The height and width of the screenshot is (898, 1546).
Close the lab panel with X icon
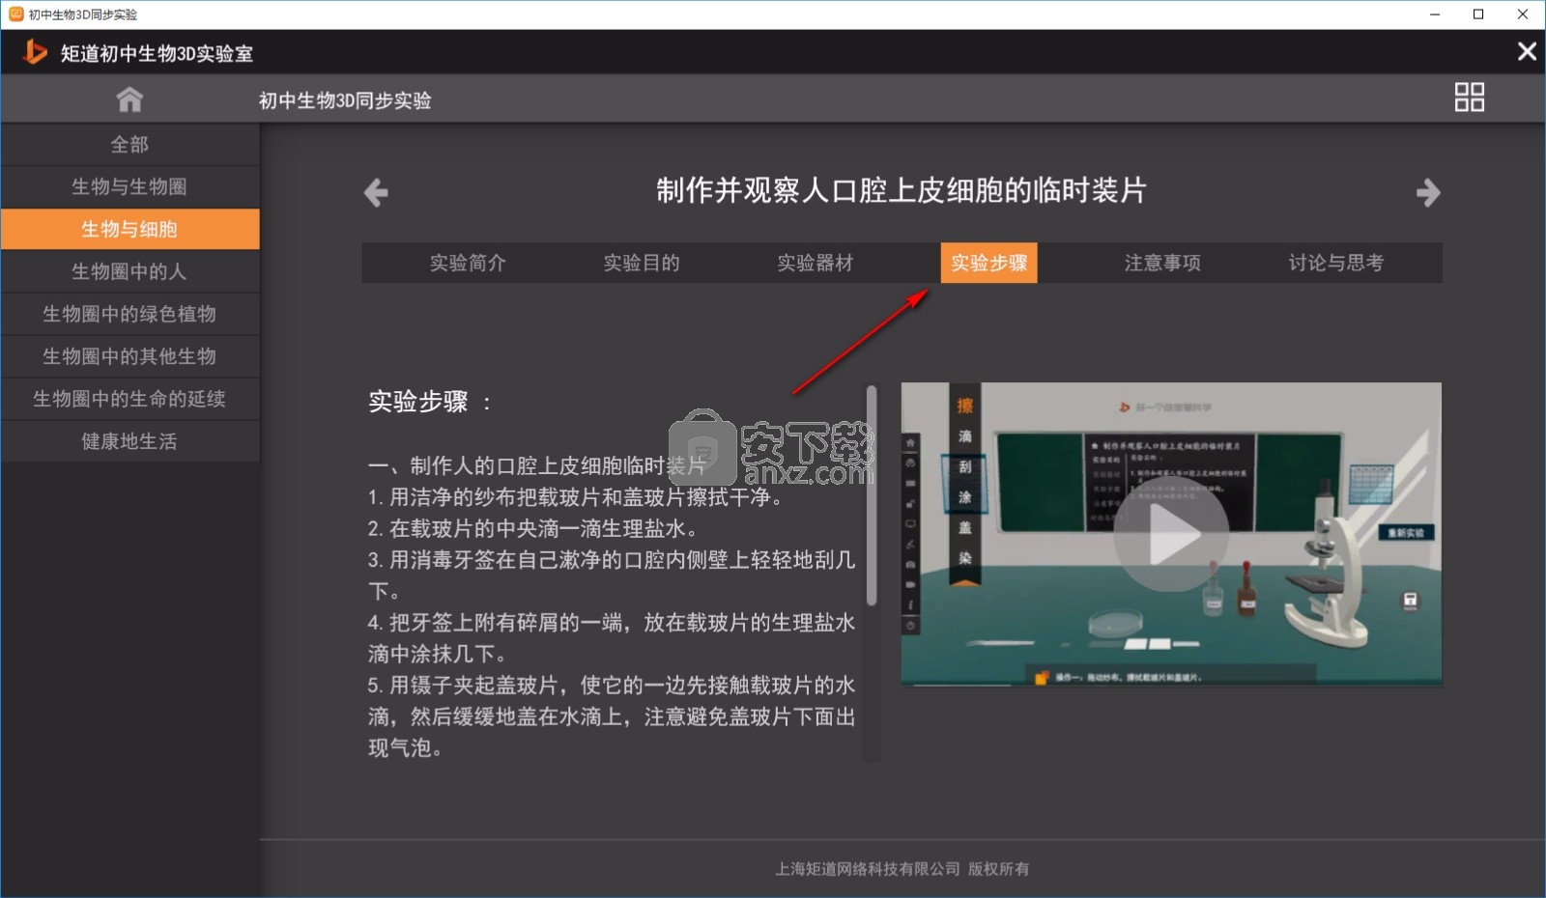[x=1527, y=51]
